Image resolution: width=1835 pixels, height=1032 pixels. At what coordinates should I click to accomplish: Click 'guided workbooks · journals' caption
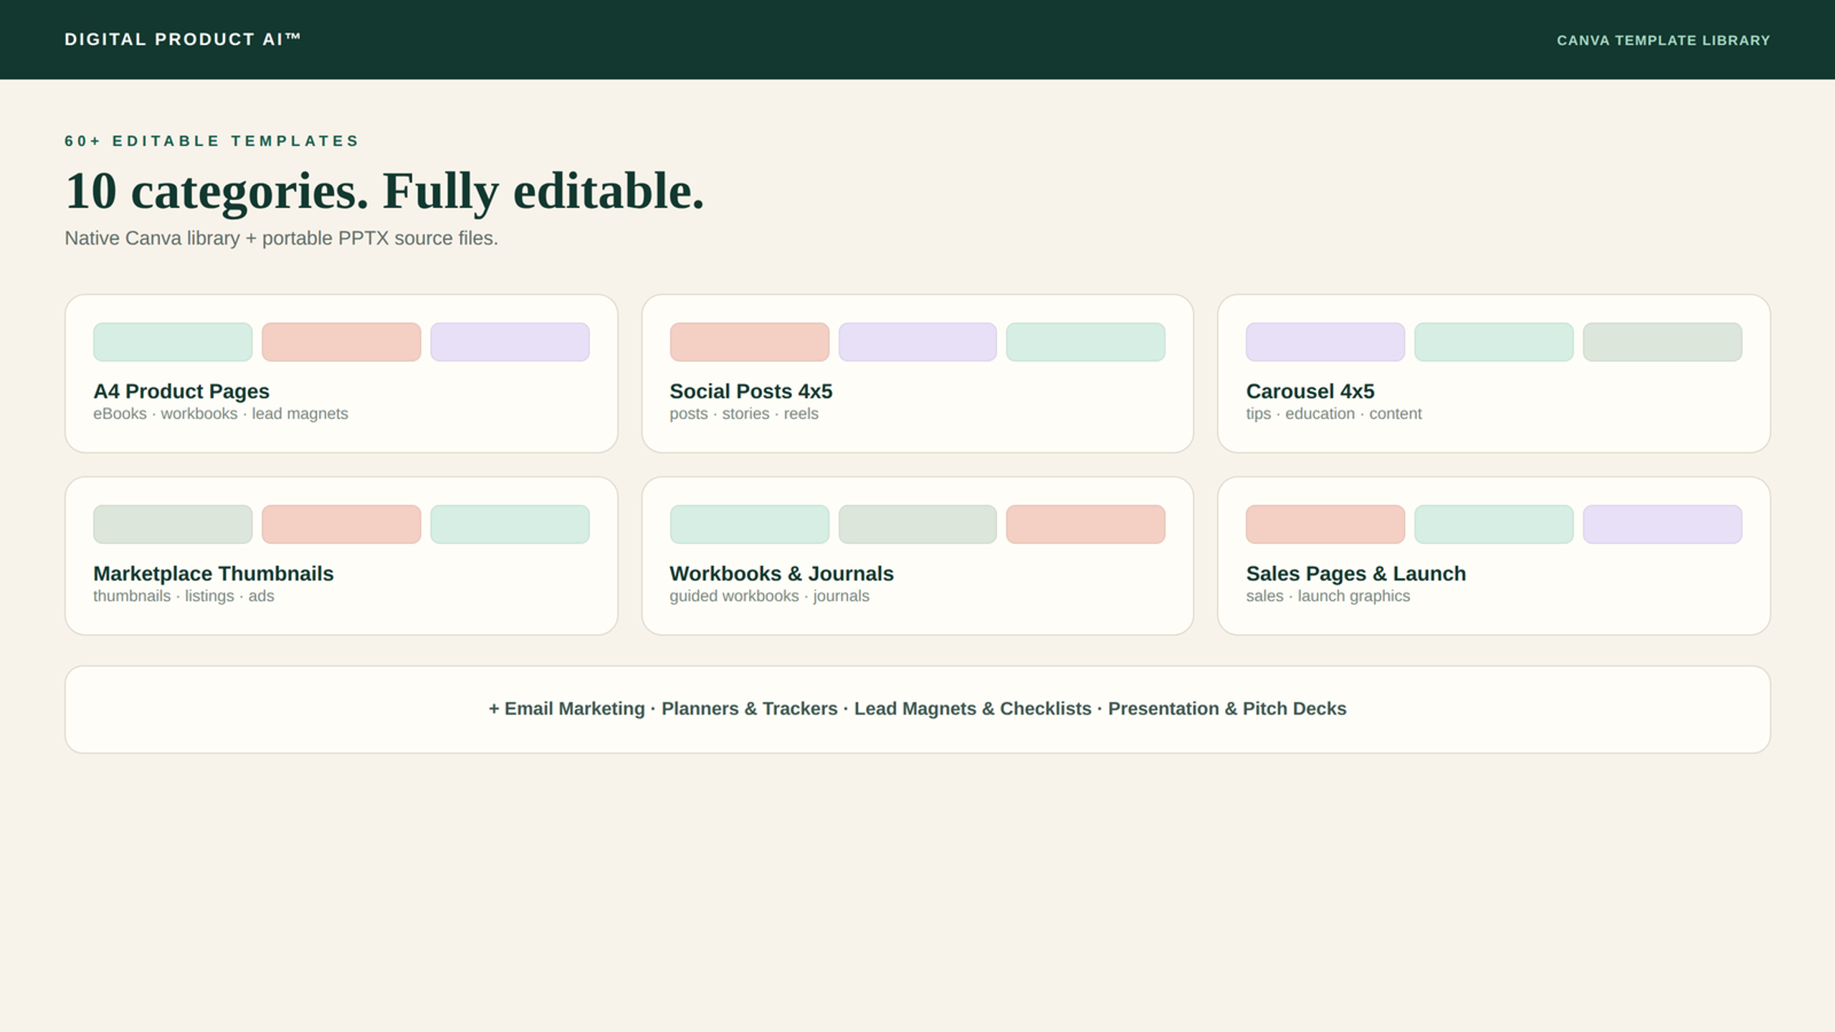(769, 596)
